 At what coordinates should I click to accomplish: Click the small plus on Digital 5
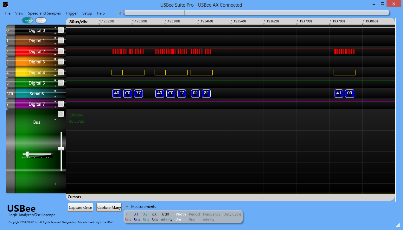coord(55,86)
